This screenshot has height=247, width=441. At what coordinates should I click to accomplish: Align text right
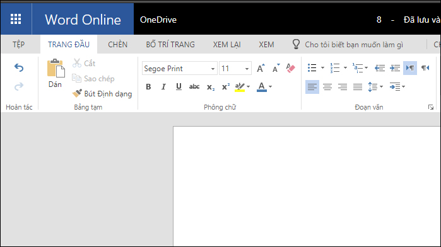tap(343, 87)
